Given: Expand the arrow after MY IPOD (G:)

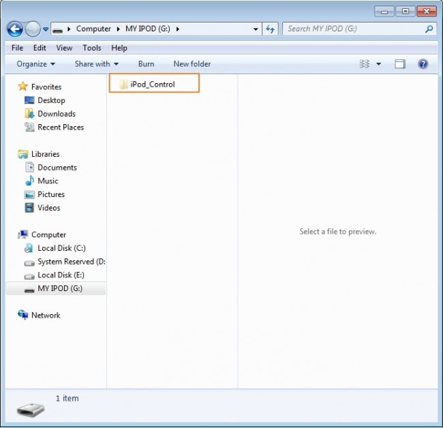Looking at the screenshot, I should [178, 29].
